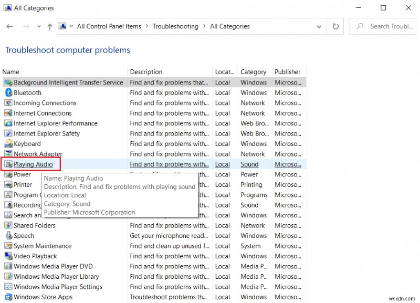The width and height of the screenshot is (420, 303).
Task: Click the Refresh icon in the address bar
Action: click(x=335, y=26)
